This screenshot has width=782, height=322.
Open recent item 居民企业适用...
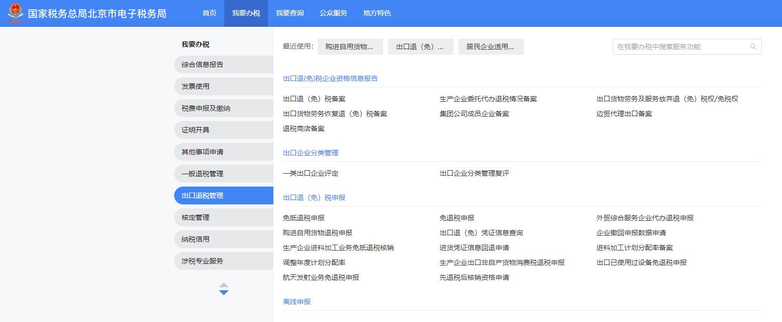pos(491,47)
